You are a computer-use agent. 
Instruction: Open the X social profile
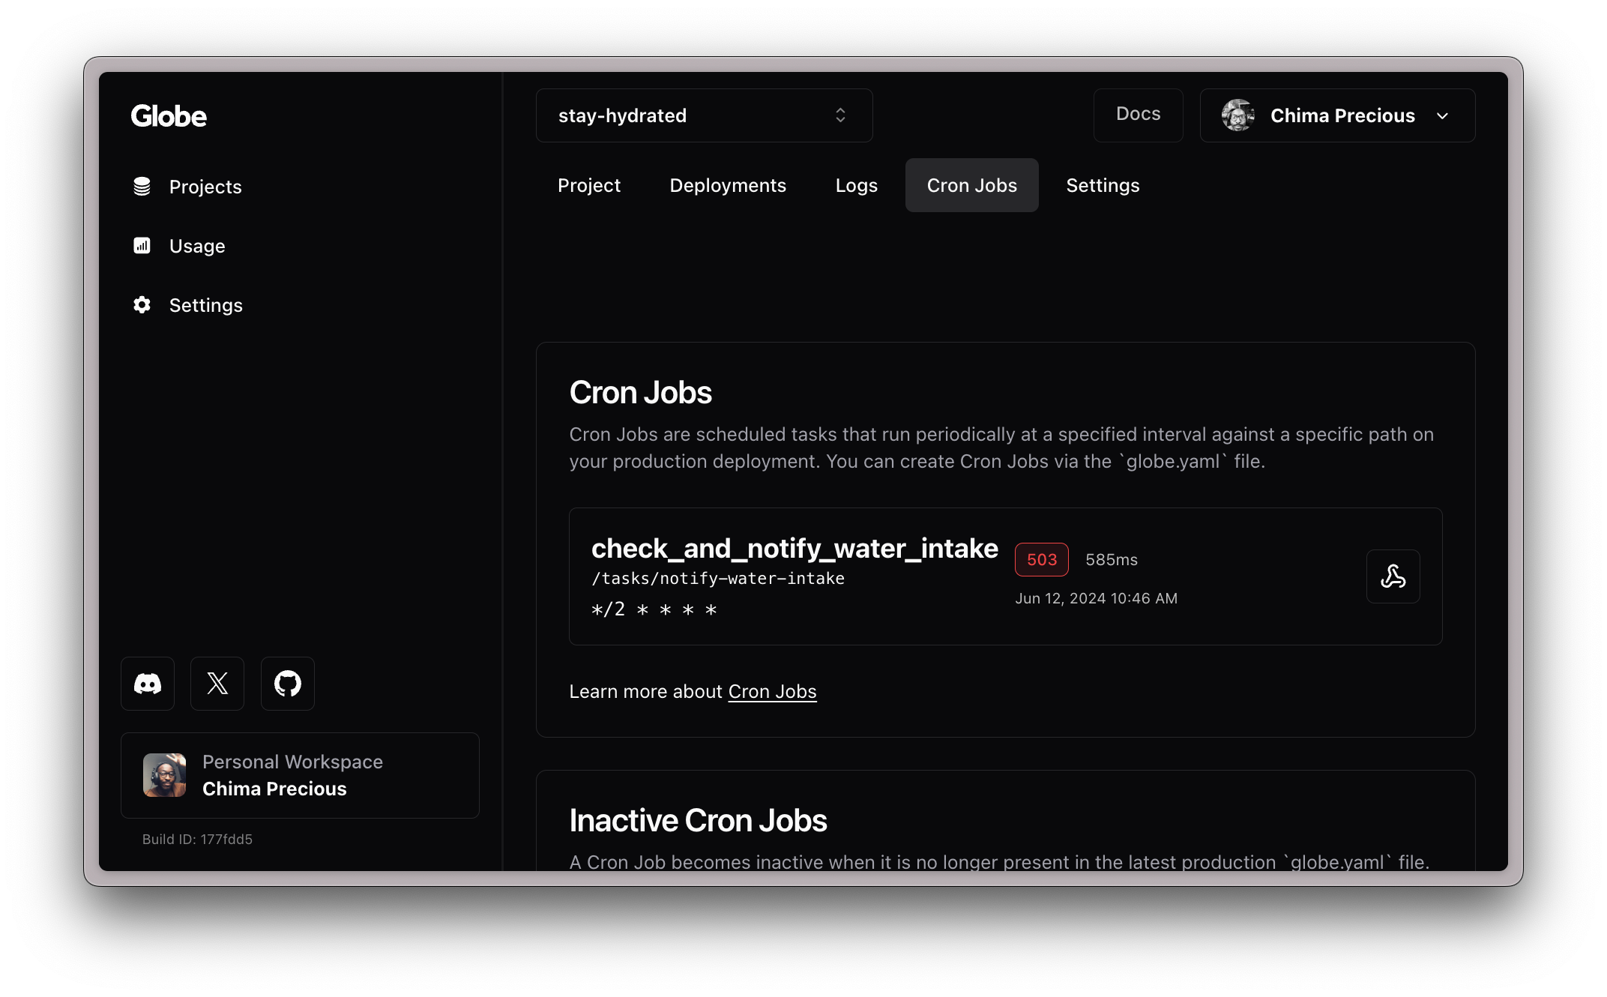217,683
